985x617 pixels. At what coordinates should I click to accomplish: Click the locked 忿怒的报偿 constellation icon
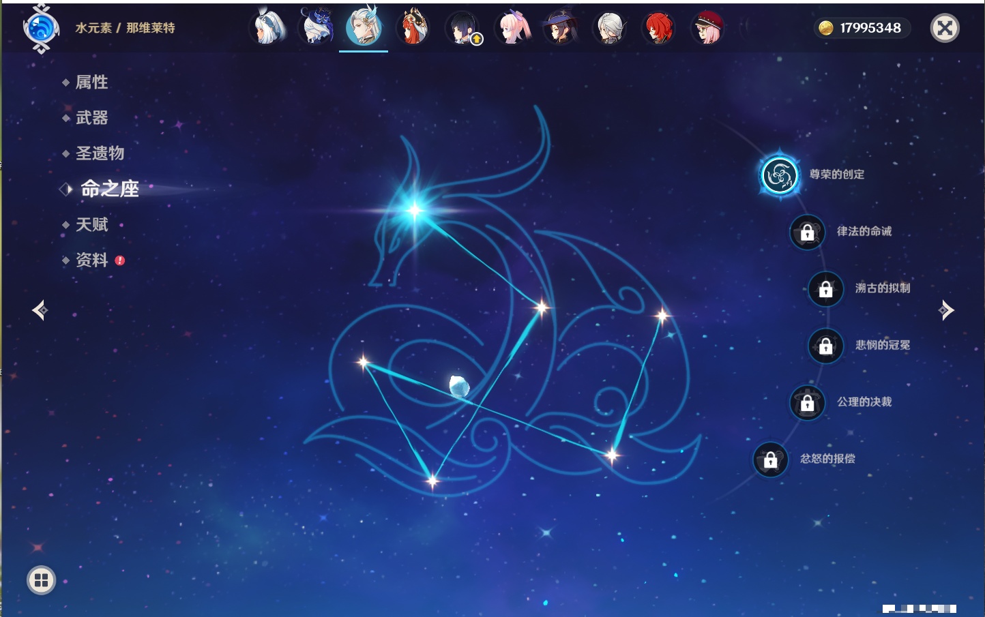[770, 460]
